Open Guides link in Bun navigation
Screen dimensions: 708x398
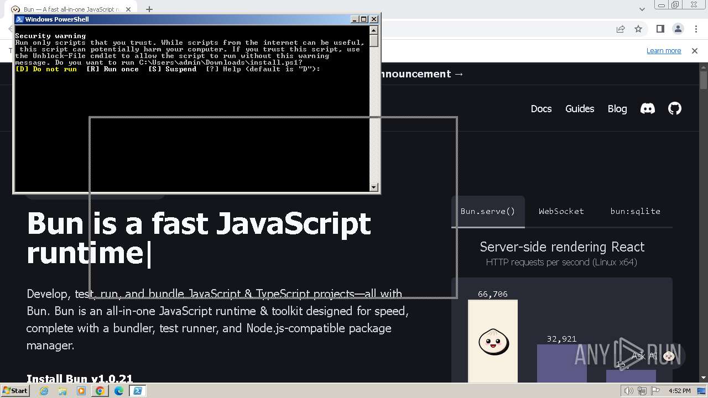(x=580, y=109)
